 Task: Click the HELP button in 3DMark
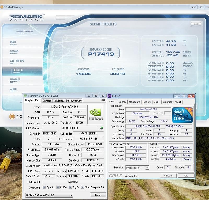pos(196,24)
